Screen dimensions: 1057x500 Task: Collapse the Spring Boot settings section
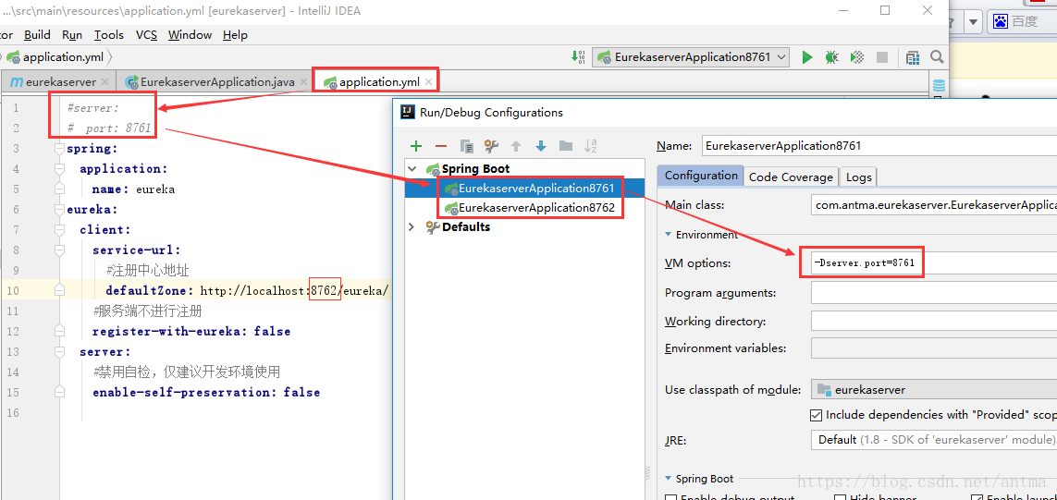point(669,479)
